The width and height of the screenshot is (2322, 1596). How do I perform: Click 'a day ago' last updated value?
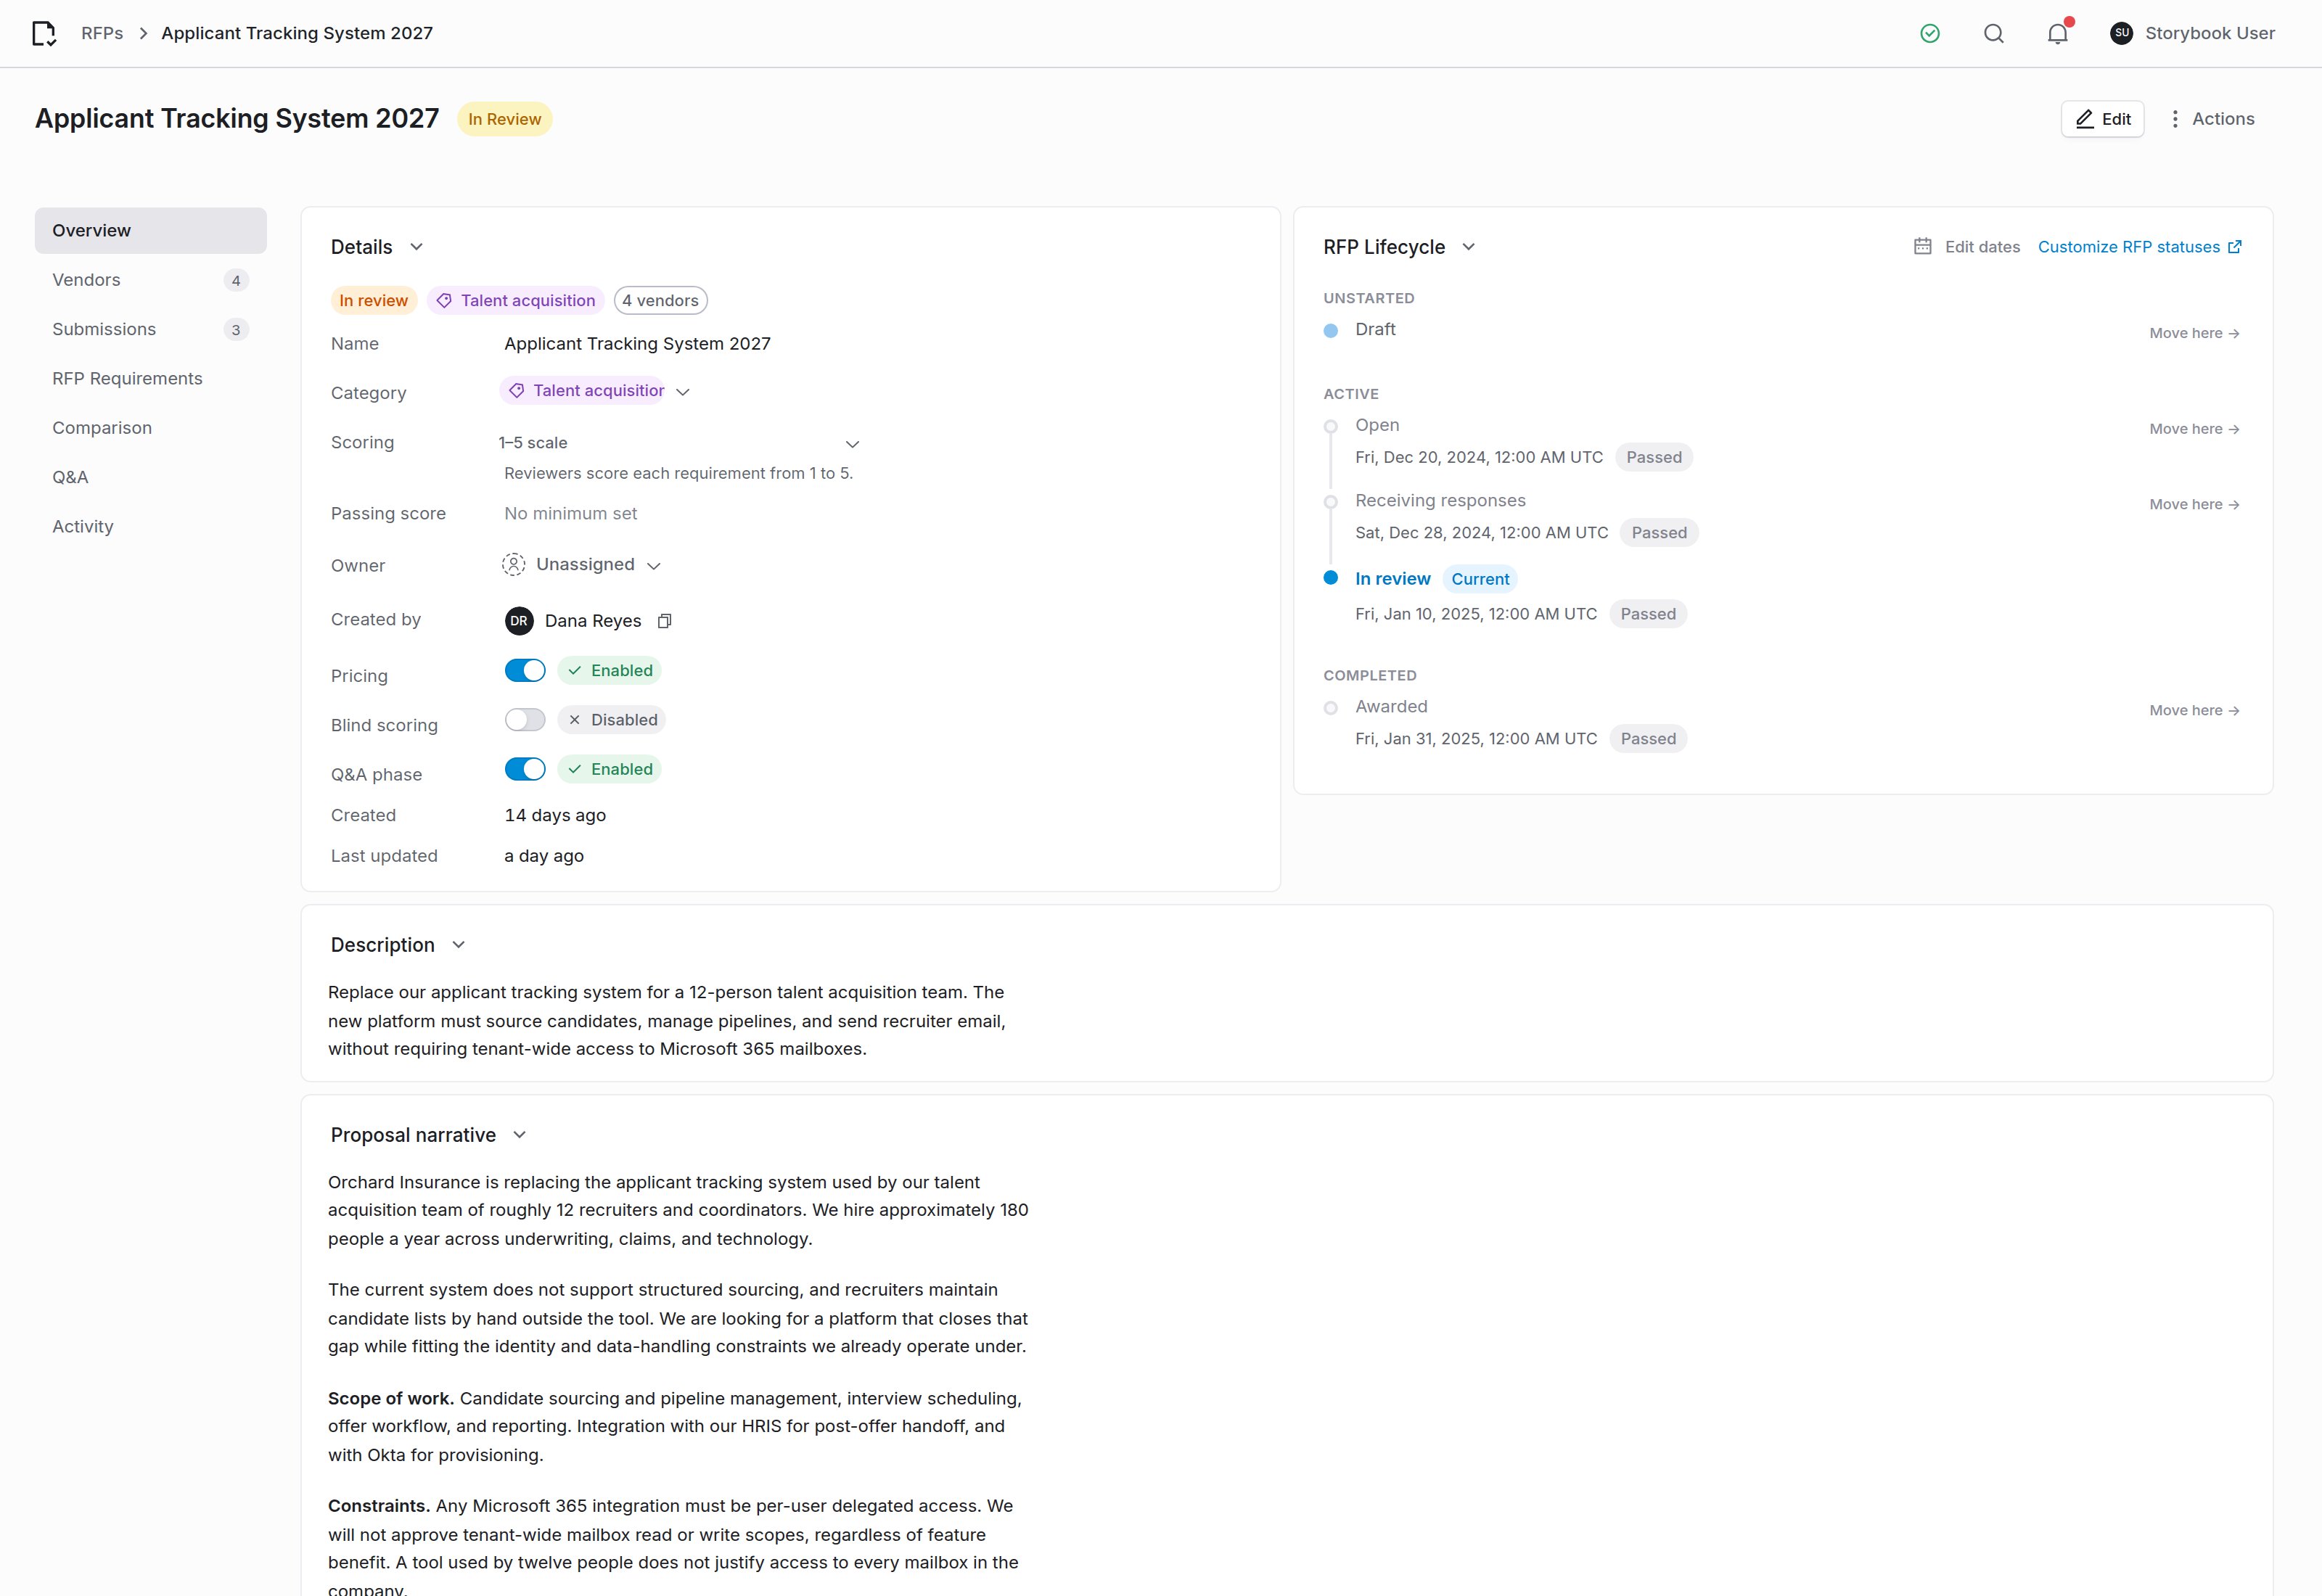coord(544,856)
